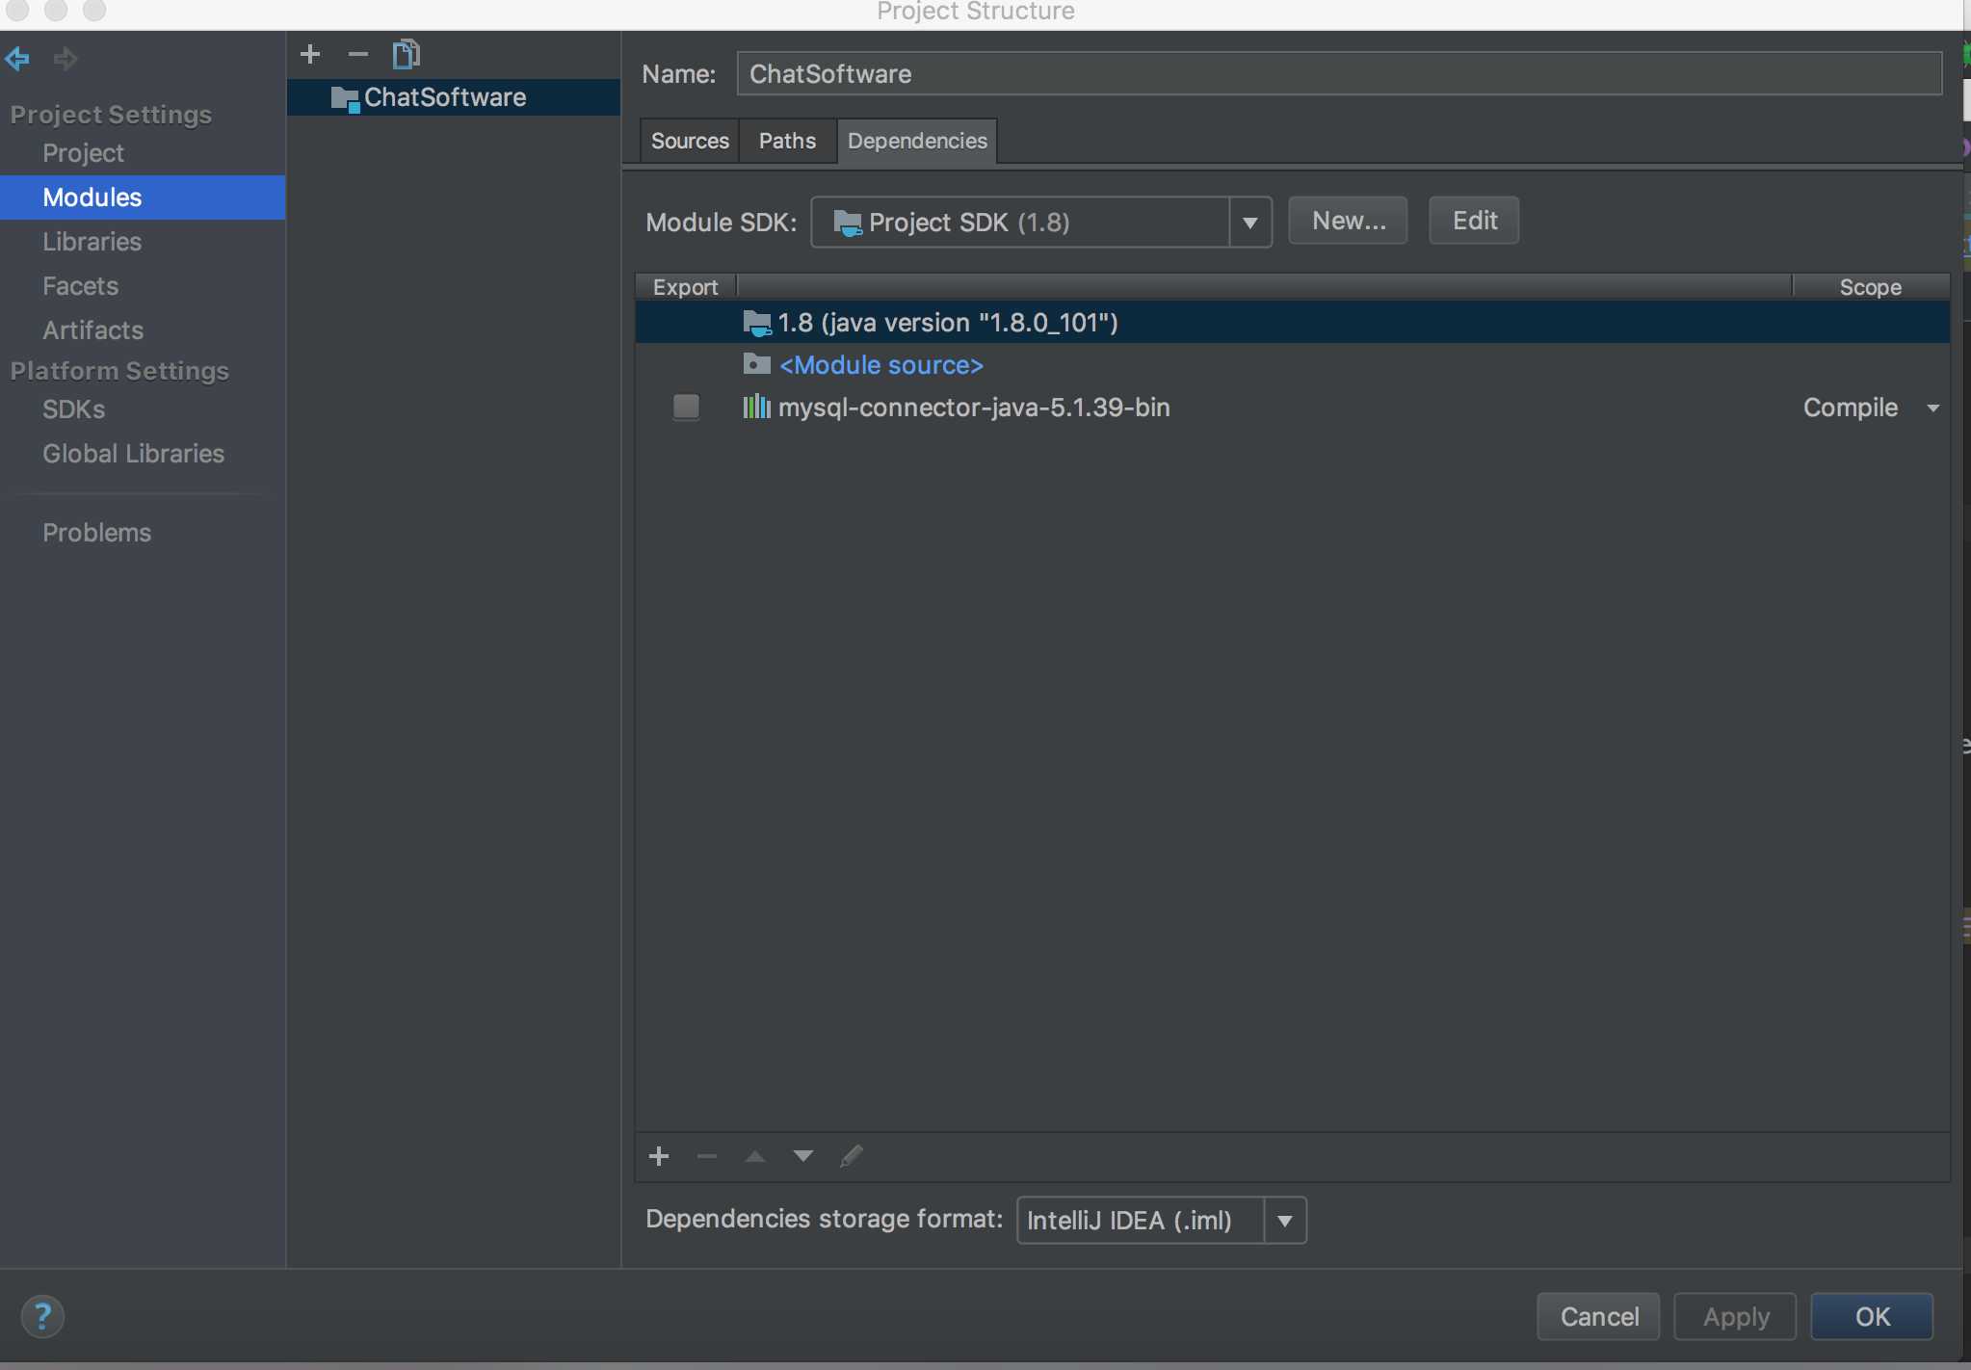The width and height of the screenshot is (1971, 1370).
Task: Select ChatSoftware module in tree
Action: click(444, 97)
